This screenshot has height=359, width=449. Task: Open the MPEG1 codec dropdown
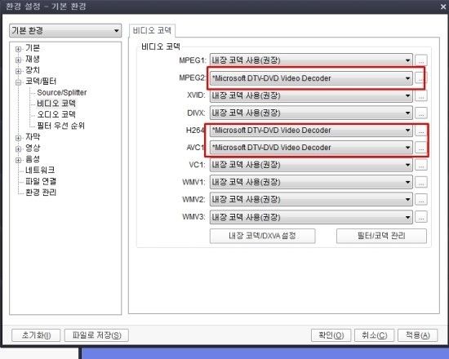click(311, 60)
